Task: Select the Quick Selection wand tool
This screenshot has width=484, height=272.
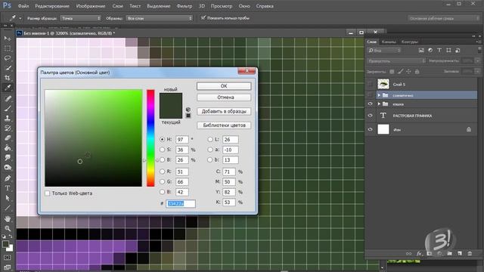Action: pos(8,68)
